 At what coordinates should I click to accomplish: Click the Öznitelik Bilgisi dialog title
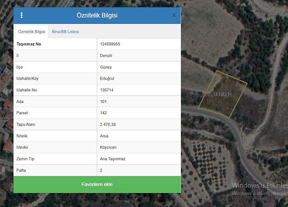pos(97,15)
